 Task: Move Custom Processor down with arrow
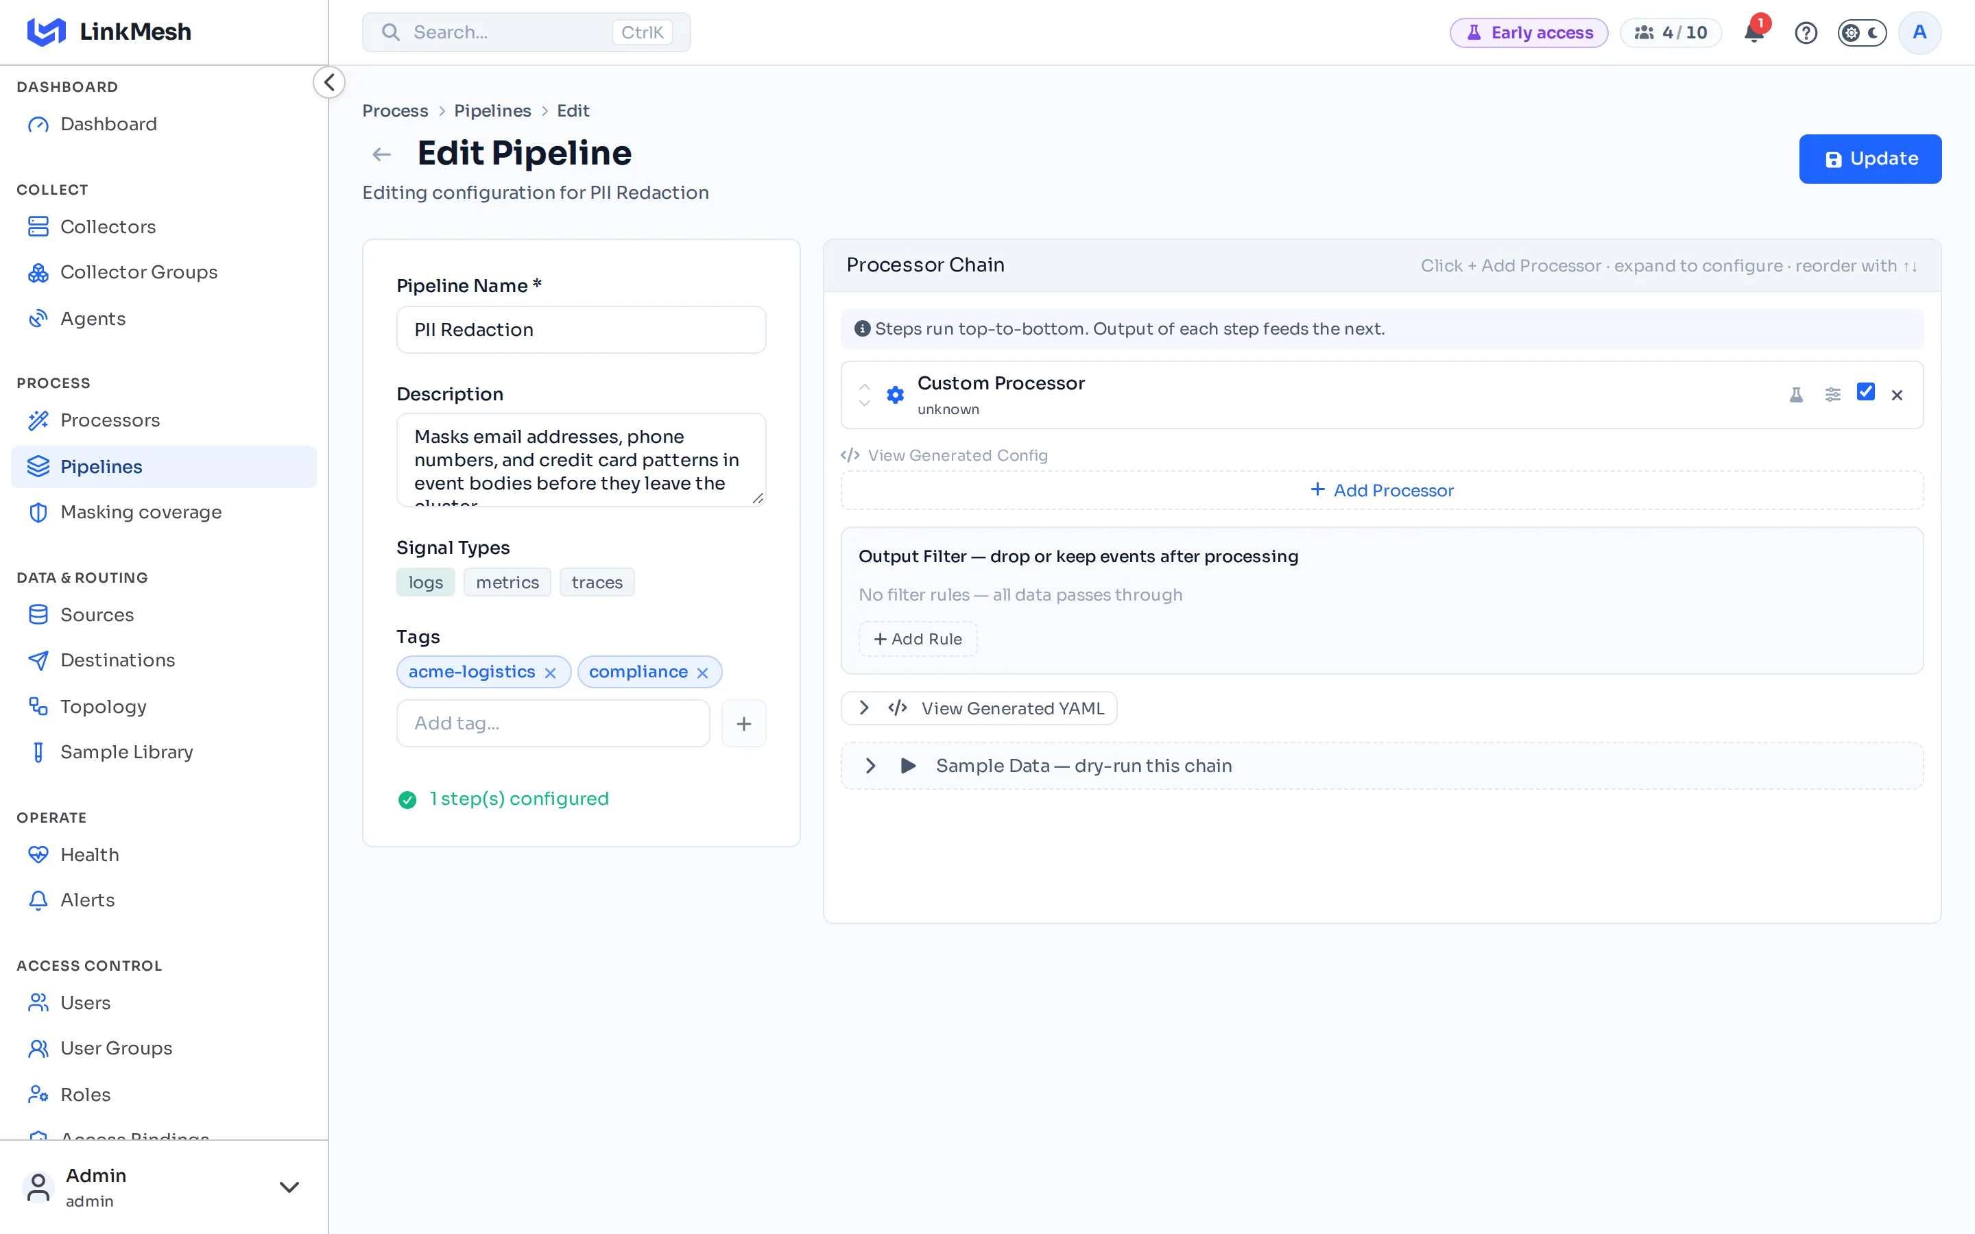864,403
